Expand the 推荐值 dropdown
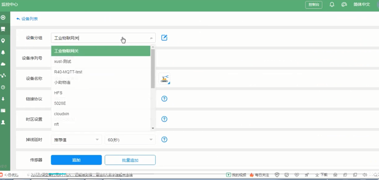Screen dimensions: 379x180 tap(76, 140)
